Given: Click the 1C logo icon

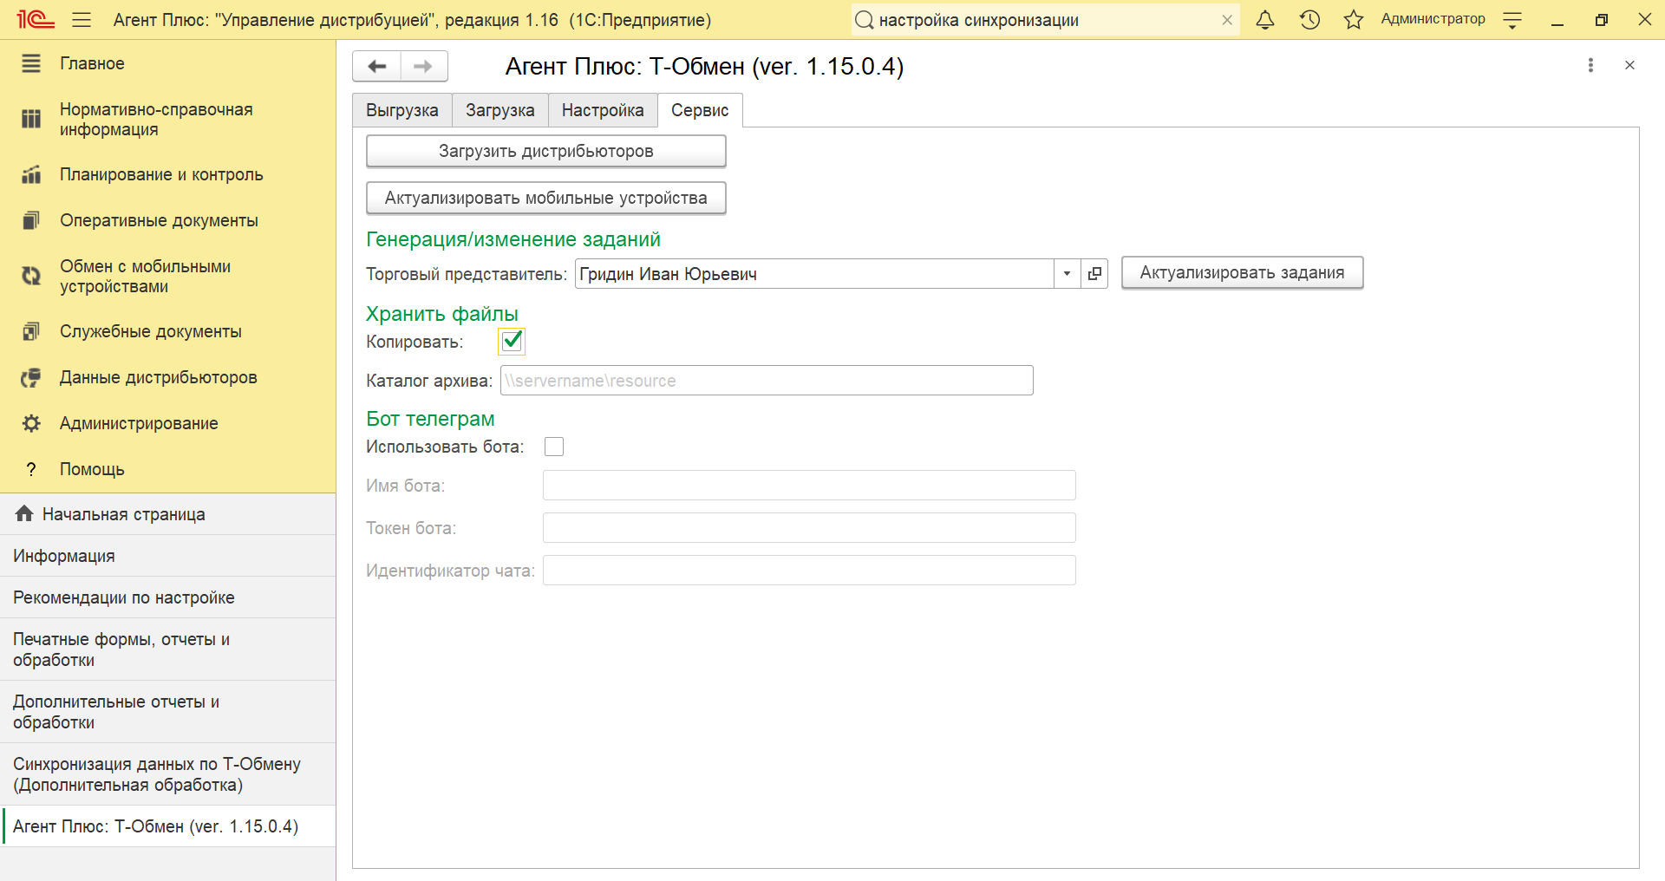Looking at the screenshot, I should click(x=36, y=19).
